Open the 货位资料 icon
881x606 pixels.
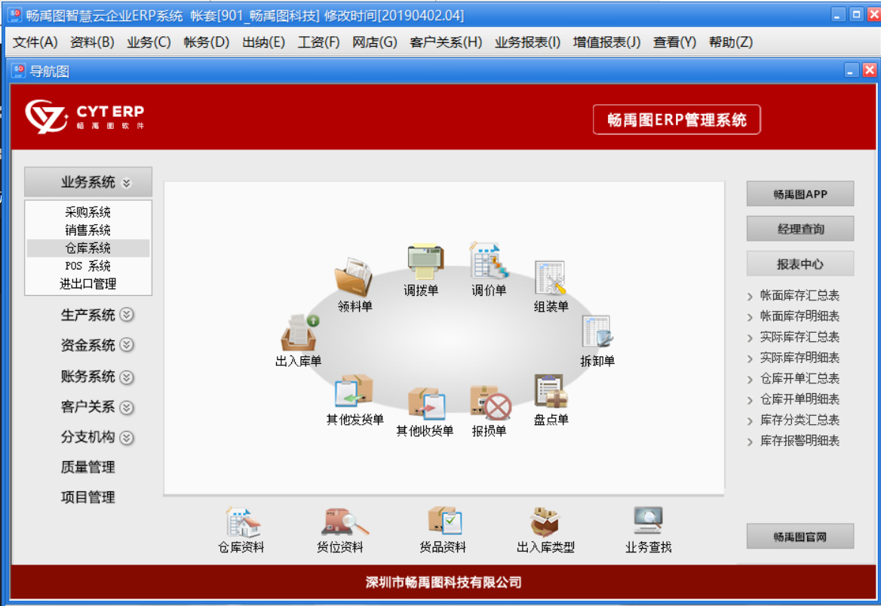coord(345,521)
